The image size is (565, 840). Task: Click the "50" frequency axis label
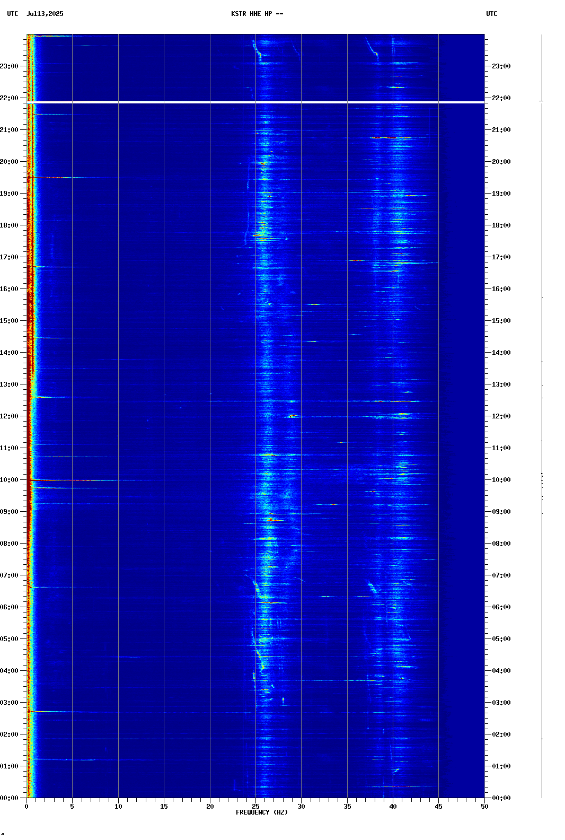(484, 807)
